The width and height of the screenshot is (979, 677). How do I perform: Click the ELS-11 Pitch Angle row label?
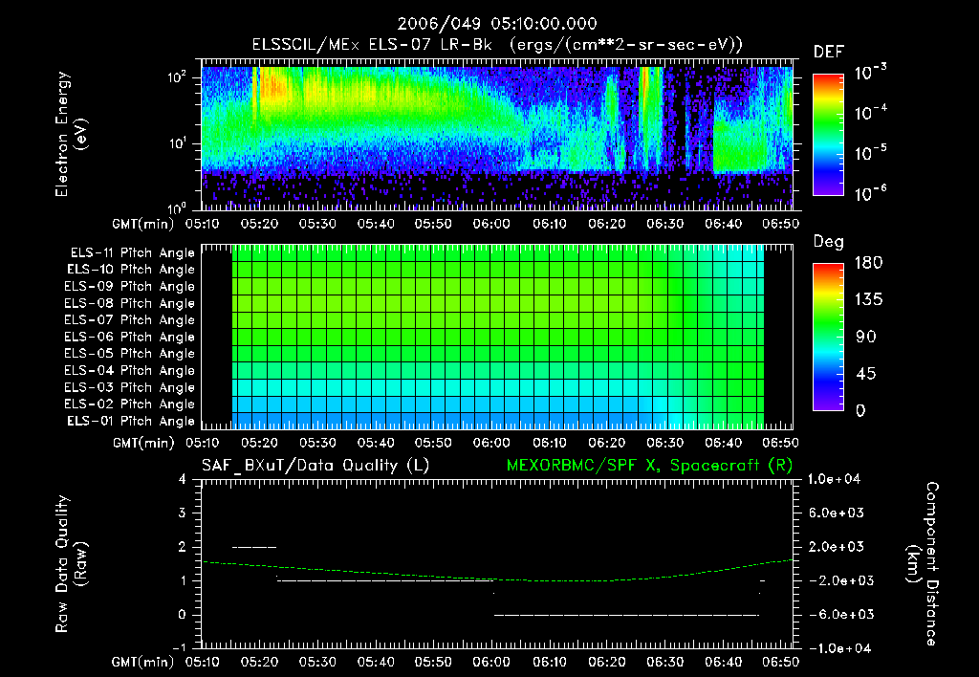(132, 253)
